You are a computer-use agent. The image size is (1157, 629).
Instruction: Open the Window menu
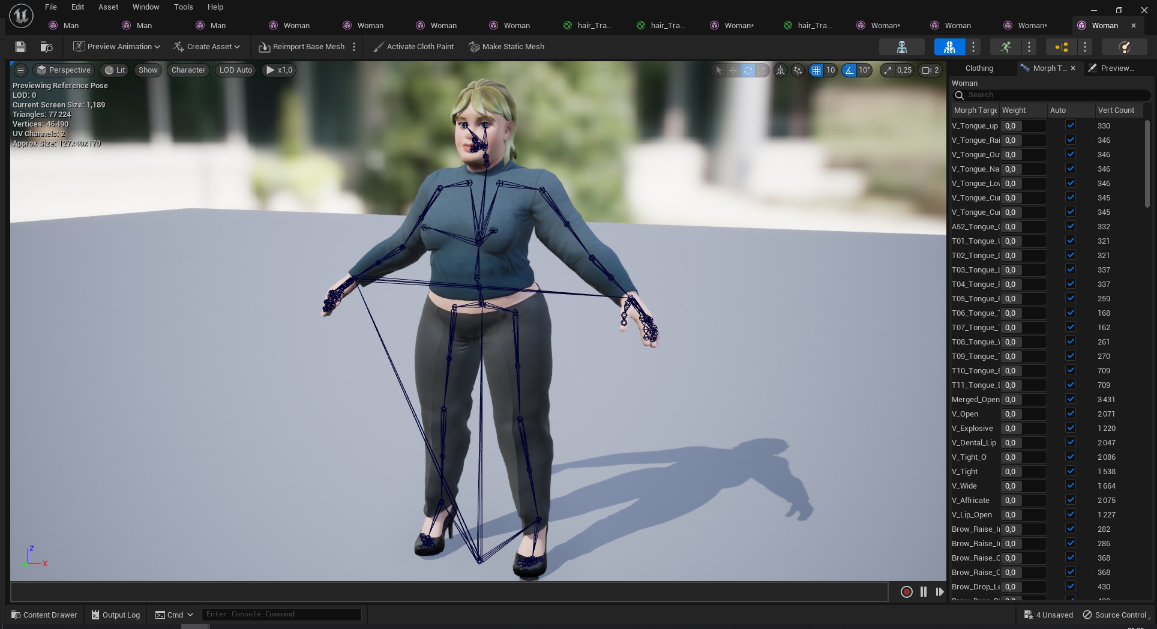pos(146,7)
